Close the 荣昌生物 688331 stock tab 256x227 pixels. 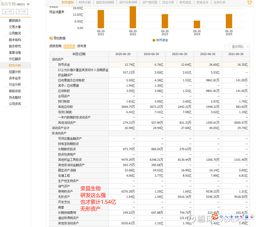[28, 4]
